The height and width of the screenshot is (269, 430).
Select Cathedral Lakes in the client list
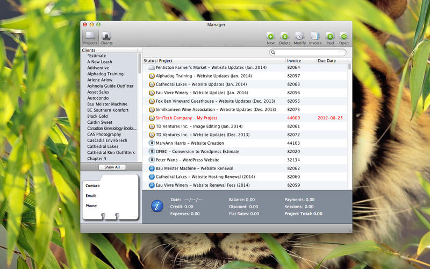point(103,146)
